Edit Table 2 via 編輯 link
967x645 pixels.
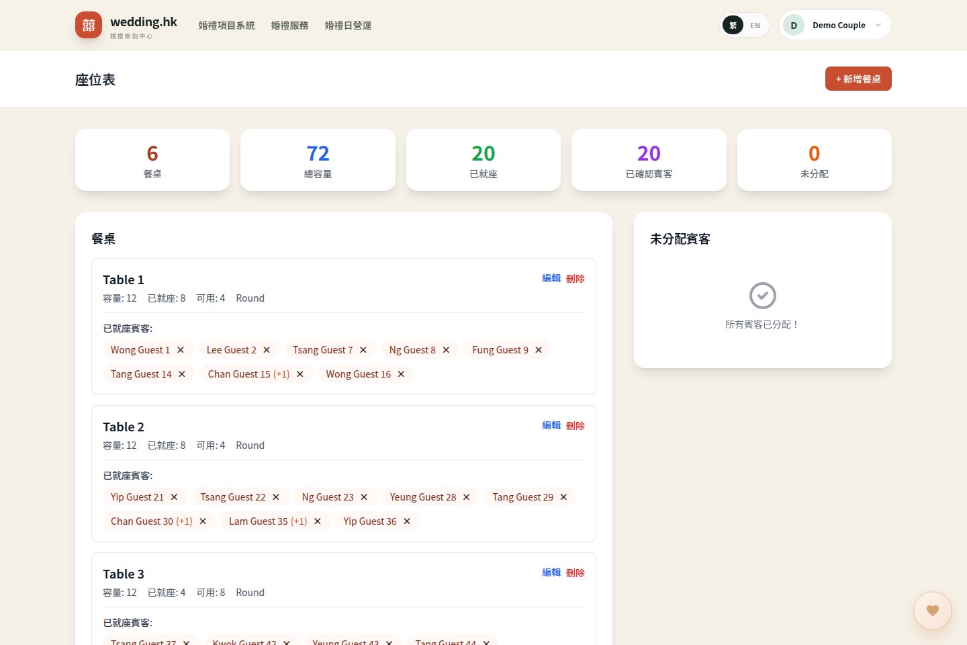[551, 425]
